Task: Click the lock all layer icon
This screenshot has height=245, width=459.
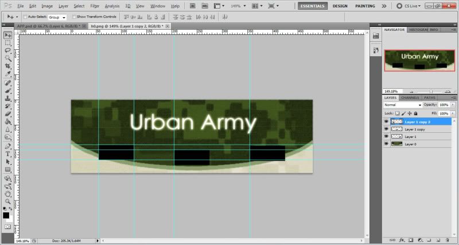Action: tap(414, 114)
